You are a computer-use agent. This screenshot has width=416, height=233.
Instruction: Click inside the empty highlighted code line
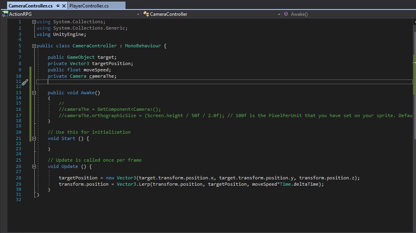(x=224, y=82)
